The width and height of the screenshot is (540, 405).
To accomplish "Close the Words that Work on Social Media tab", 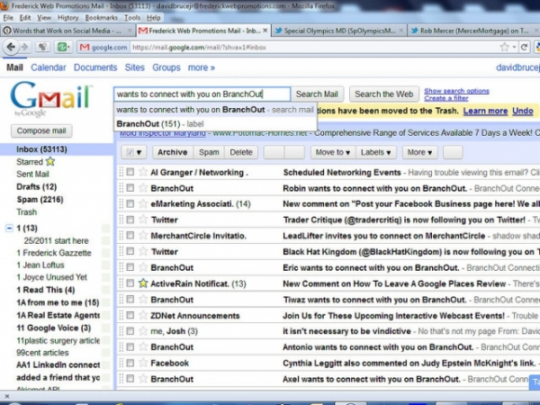I will pyautogui.click(x=130, y=31).
